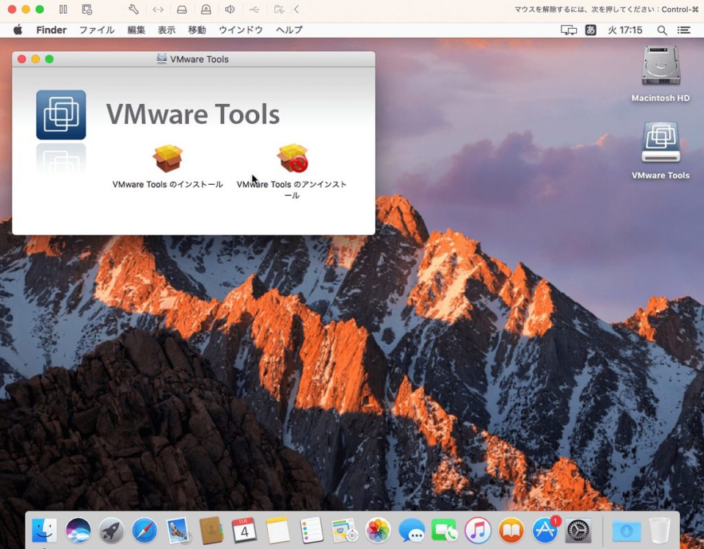Click the camera device icon
Screen dimensions: 704x549
point(206,10)
